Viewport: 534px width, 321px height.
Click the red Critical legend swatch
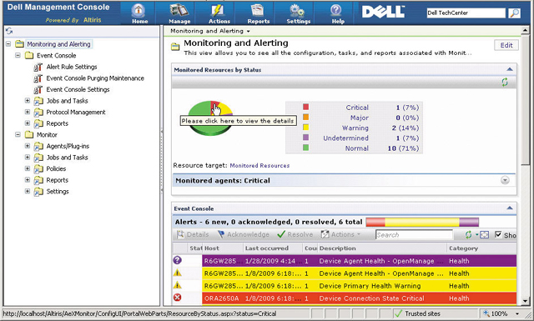point(306,107)
